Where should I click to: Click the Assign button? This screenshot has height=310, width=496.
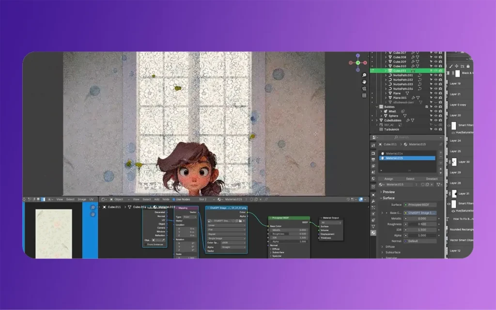pyautogui.click(x=389, y=179)
